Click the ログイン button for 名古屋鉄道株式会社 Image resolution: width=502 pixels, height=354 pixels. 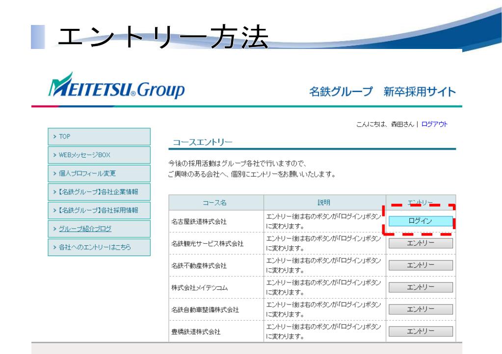[x=421, y=221]
